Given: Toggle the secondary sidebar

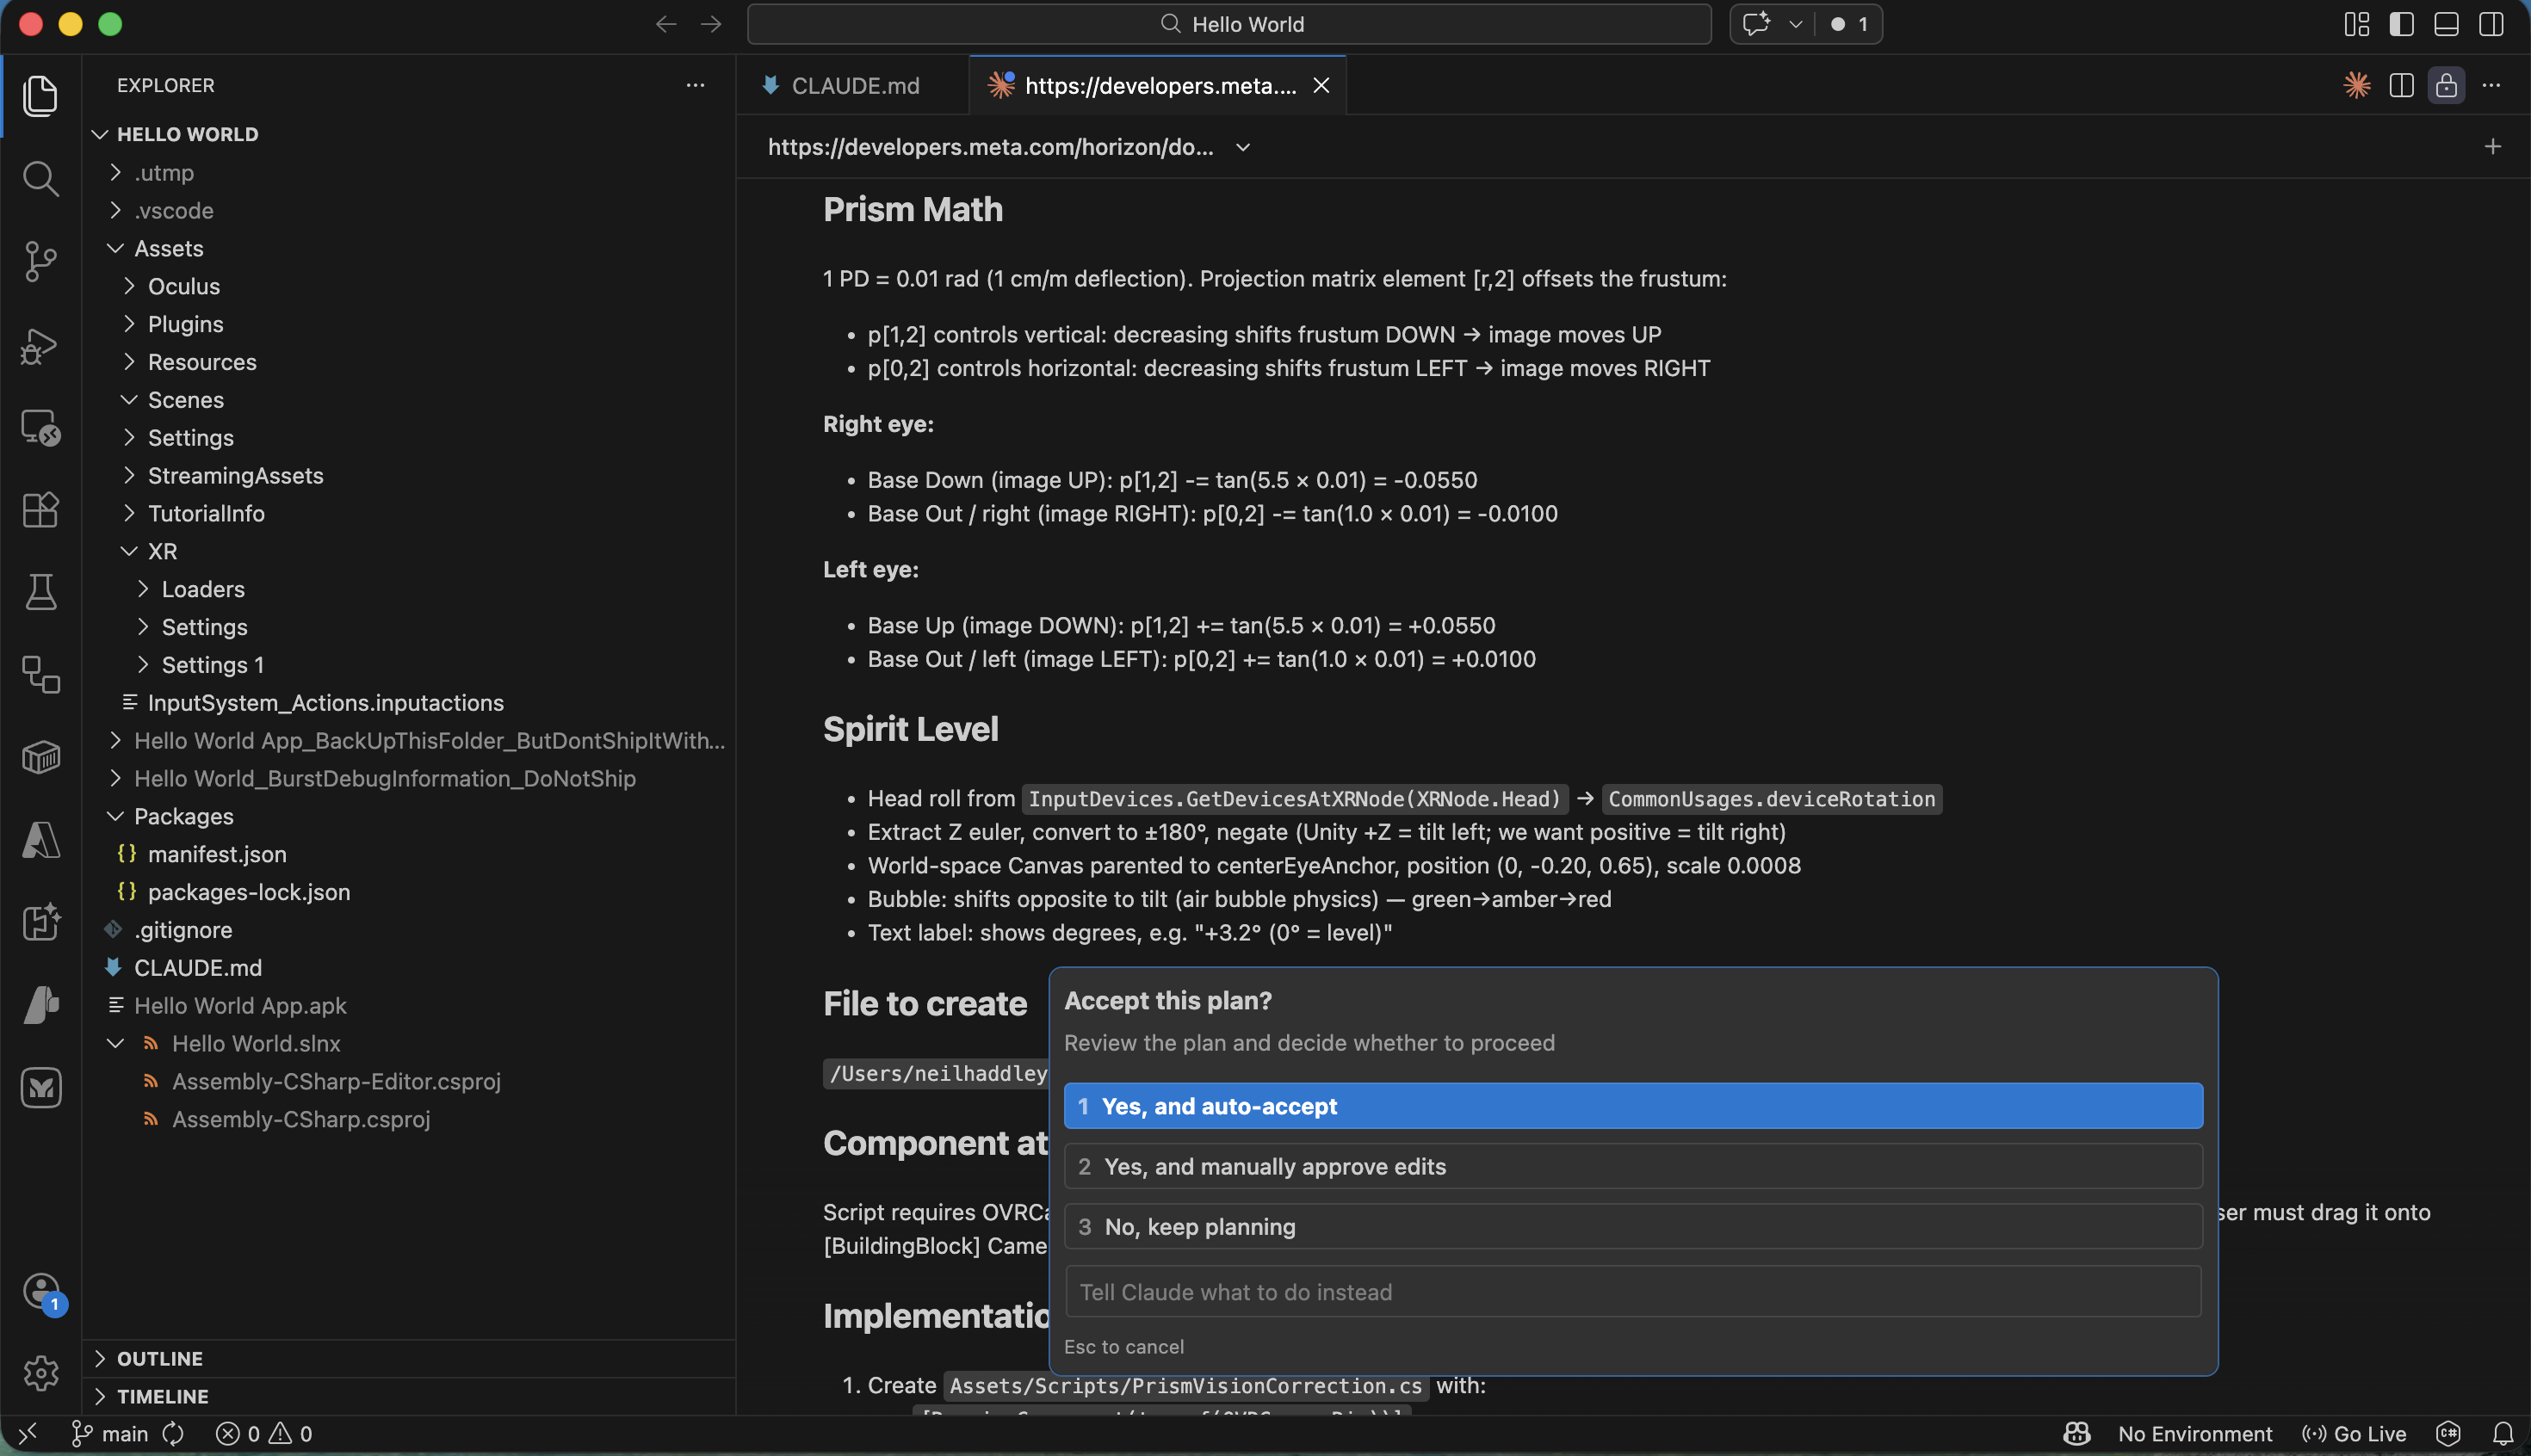Looking at the screenshot, I should pos(2491,24).
